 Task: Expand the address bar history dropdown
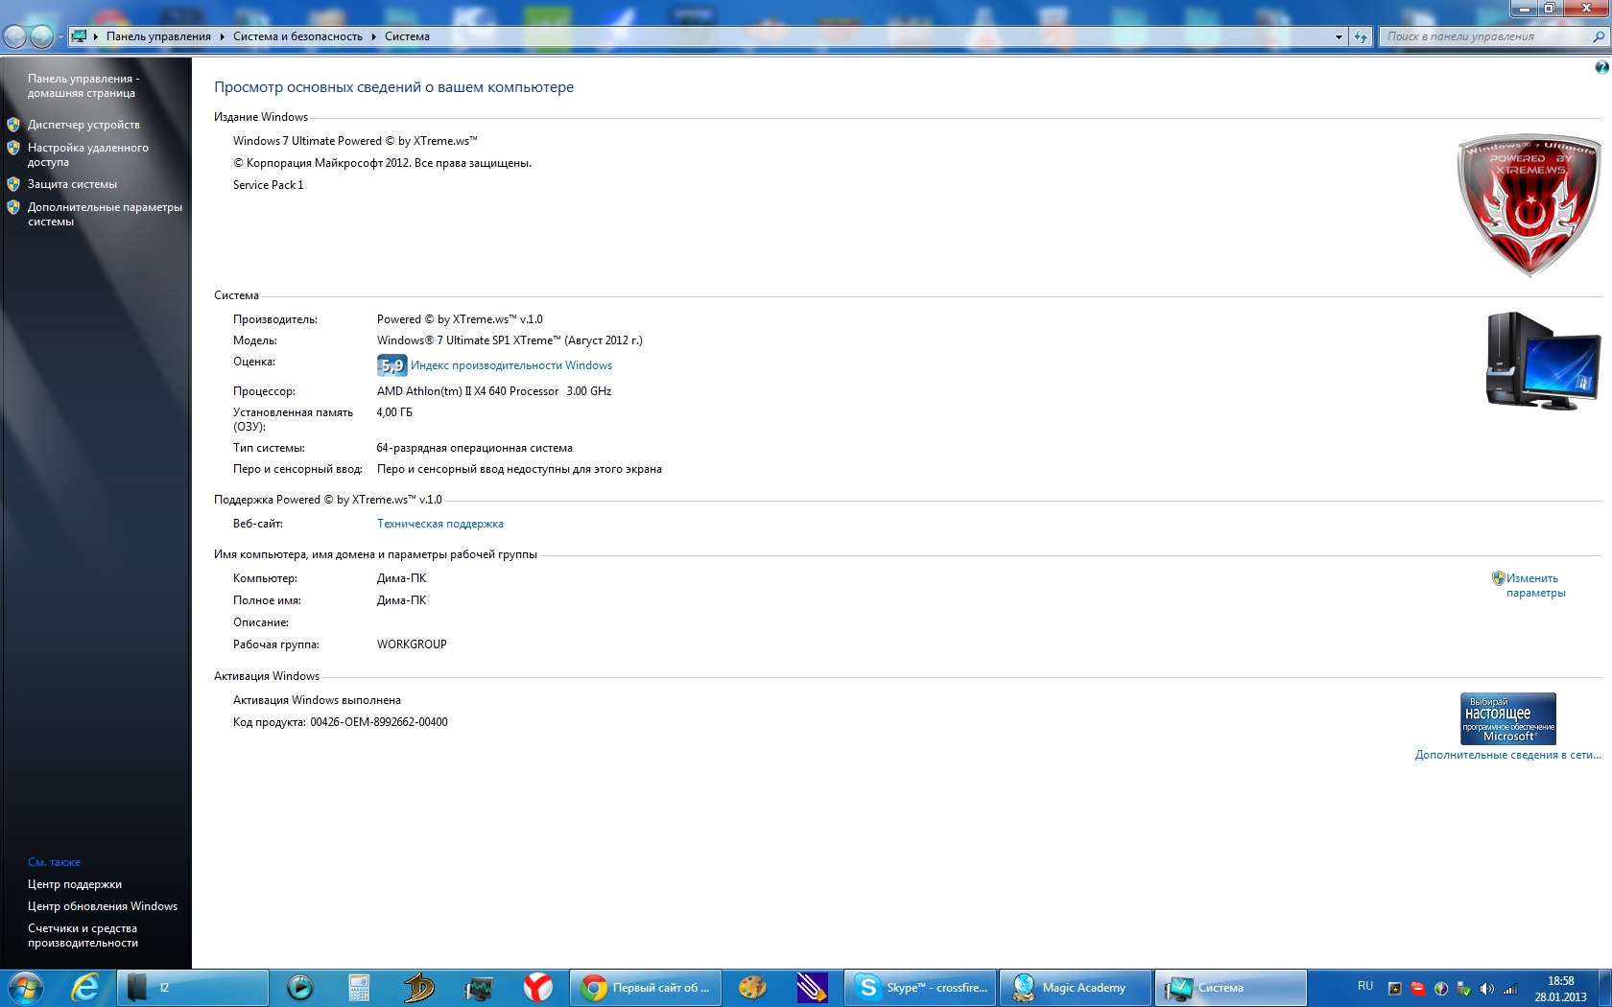click(x=1339, y=36)
